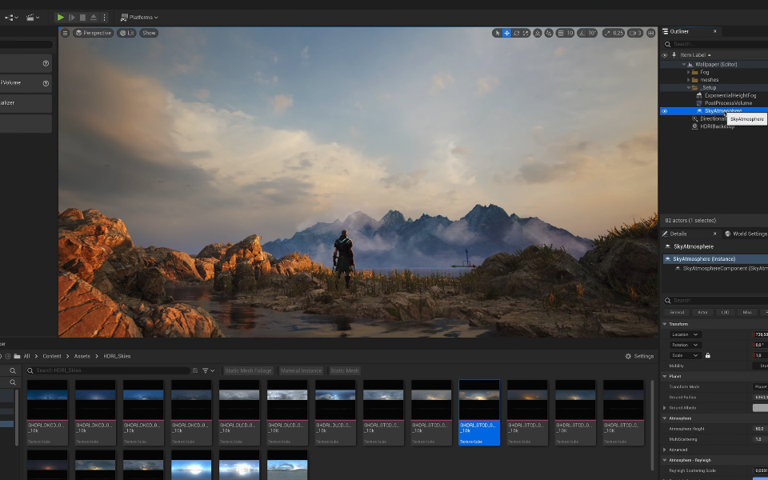This screenshot has width=768, height=480.
Task: Click the viewport layout maximize icon
Action: pyautogui.click(x=650, y=33)
